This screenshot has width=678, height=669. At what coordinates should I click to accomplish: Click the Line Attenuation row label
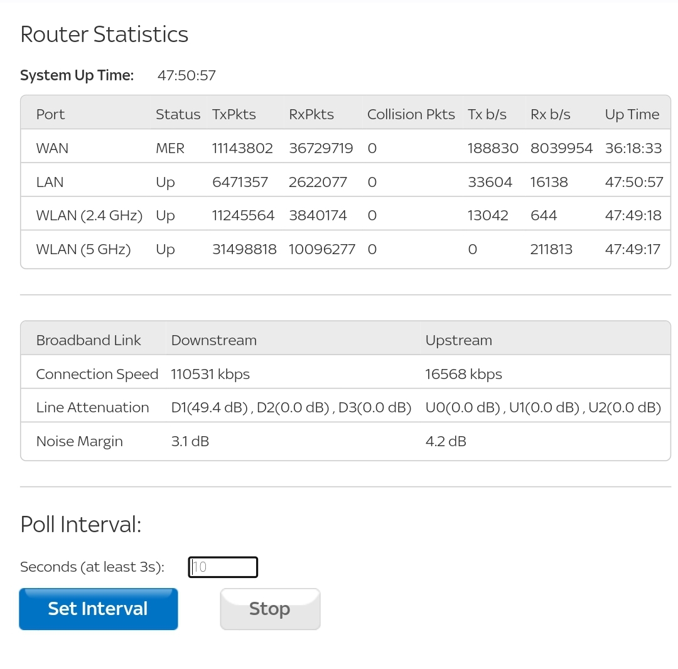92,408
